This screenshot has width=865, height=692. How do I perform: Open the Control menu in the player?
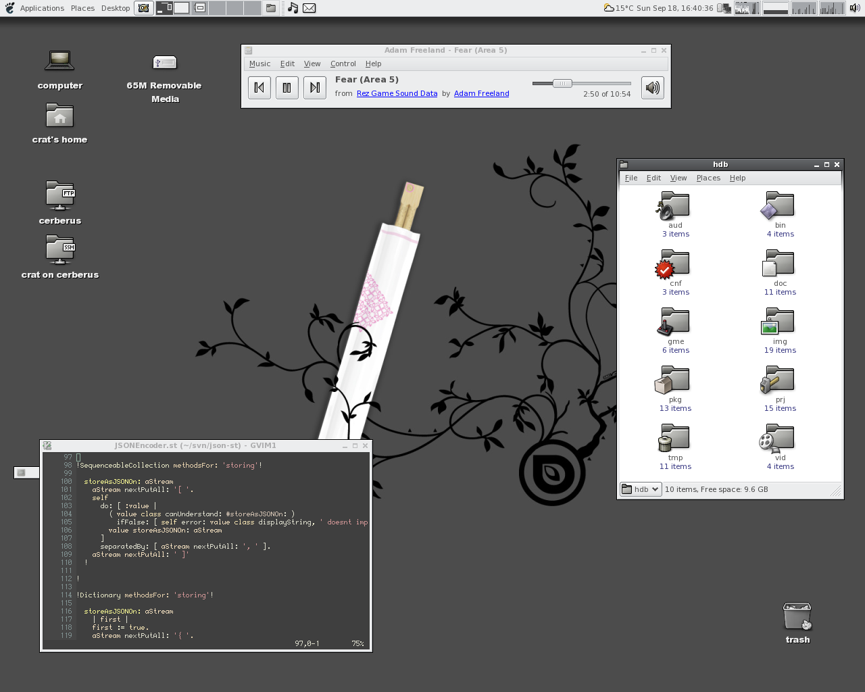(x=343, y=64)
